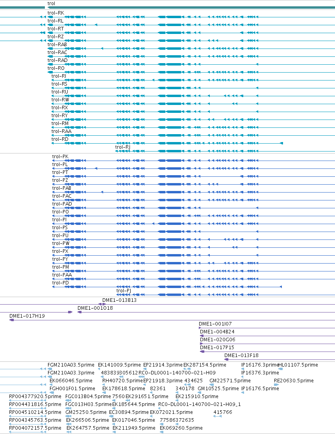Screen dimensions: 335x434
Task: Select EST FGM210A03.5prime
Action: pos(71,365)
